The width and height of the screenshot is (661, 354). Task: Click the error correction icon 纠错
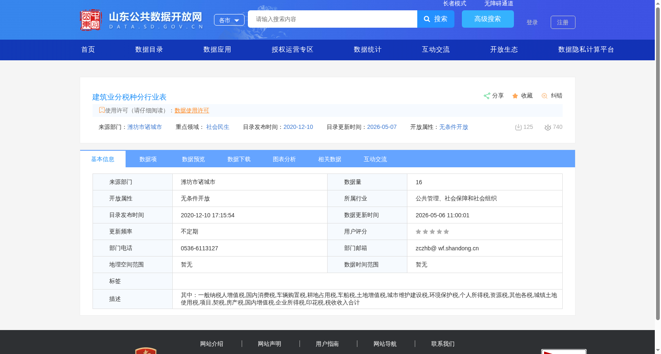click(x=544, y=96)
